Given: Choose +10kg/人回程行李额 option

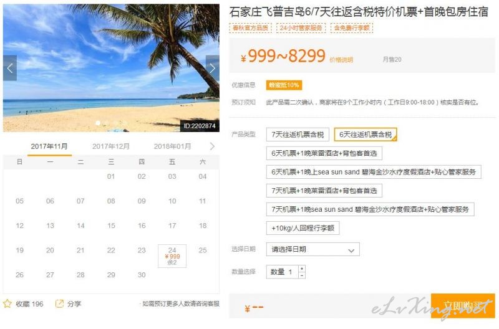Looking at the screenshot, I should 303,228.
